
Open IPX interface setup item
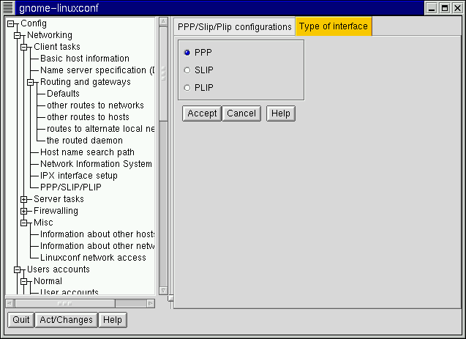[x=78, y=176]
